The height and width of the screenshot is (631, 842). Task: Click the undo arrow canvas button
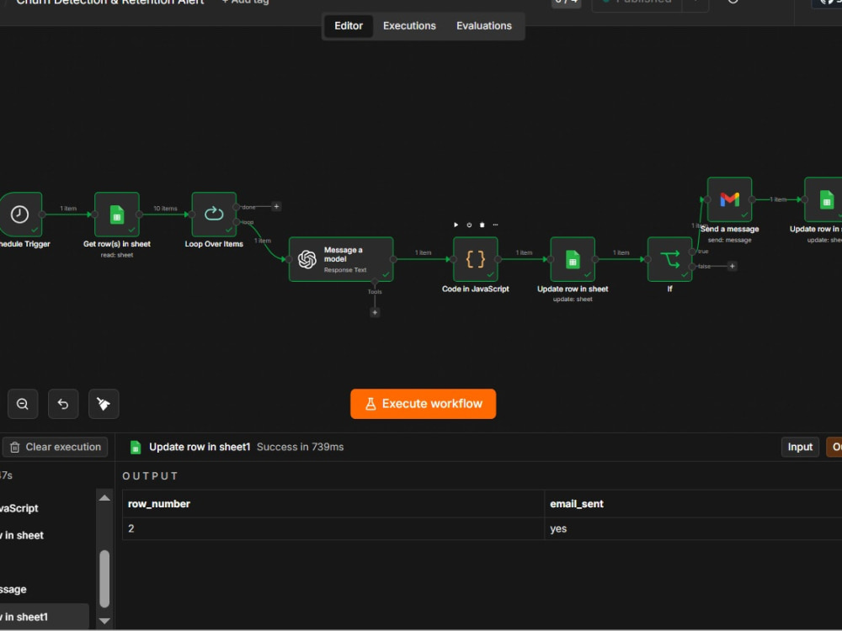pos(63,404)
